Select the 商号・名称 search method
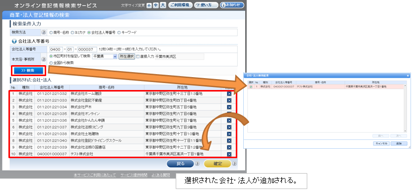Image resolution: width=412 pixels, height=190 pixels. 51,33
